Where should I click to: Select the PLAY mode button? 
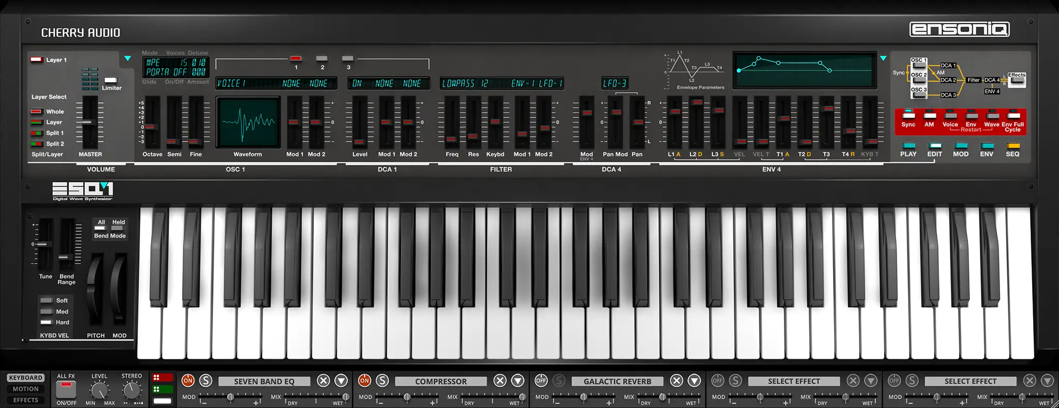click(909, 146)
